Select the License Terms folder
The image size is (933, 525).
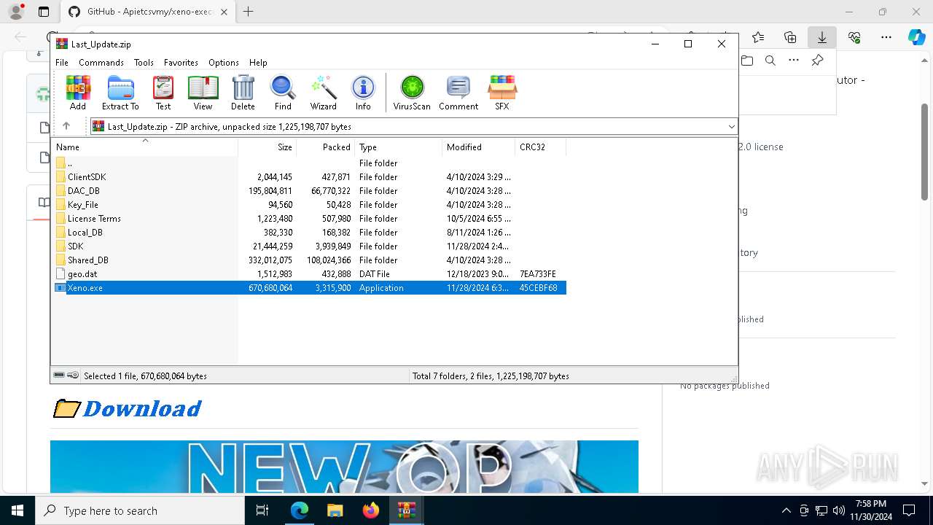tap(309, 219)
